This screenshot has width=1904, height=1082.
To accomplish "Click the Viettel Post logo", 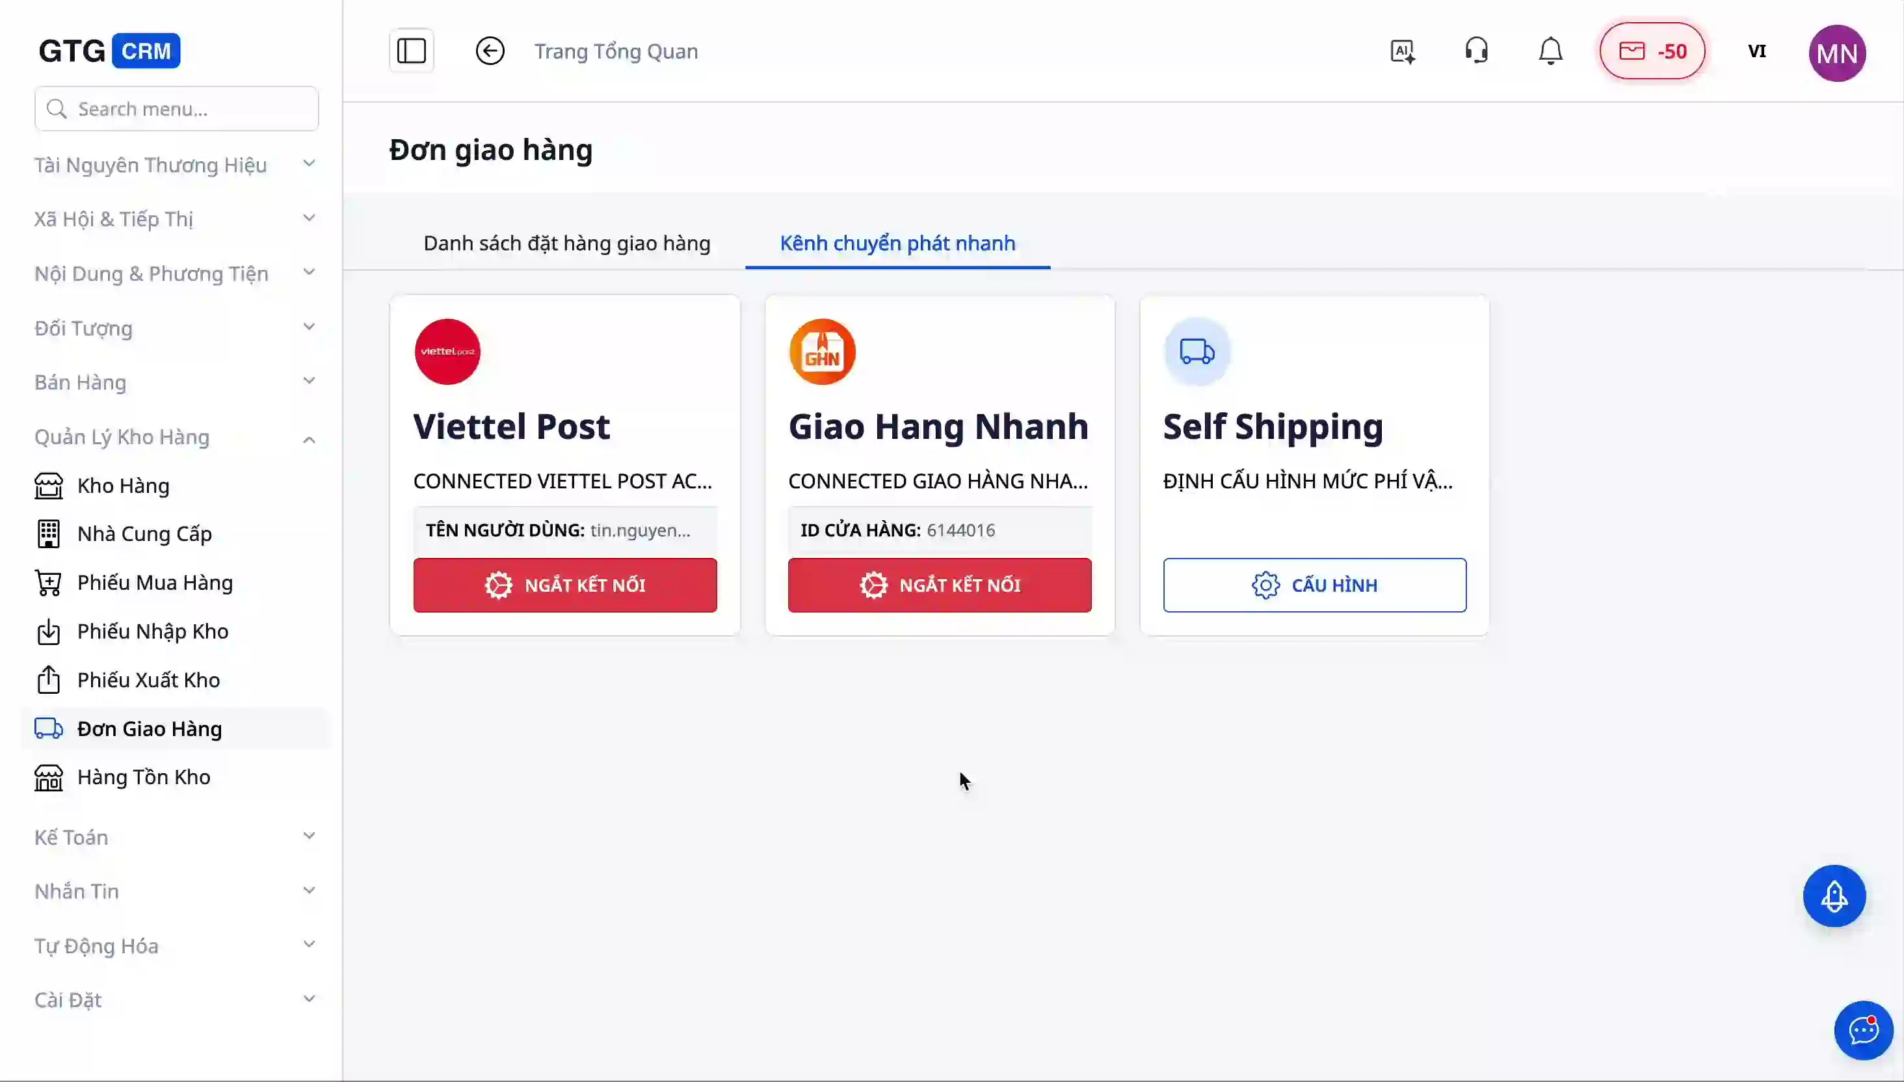I will [x=447, y=352].
